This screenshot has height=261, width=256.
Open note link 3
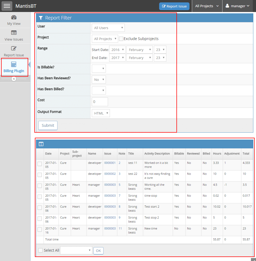(119, 174)
